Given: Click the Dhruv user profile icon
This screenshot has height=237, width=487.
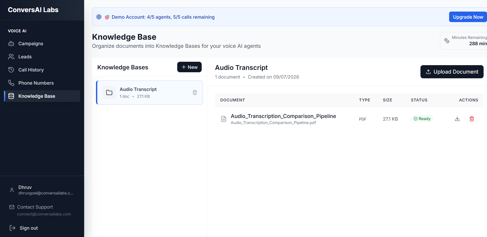Looking at the screenshot, I should [12, 190].
